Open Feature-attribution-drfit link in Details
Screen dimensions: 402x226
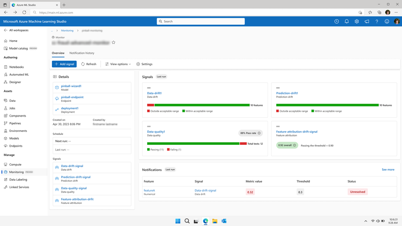point(77,199)
